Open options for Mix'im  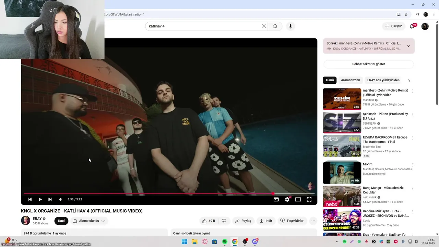click(413, 165)
